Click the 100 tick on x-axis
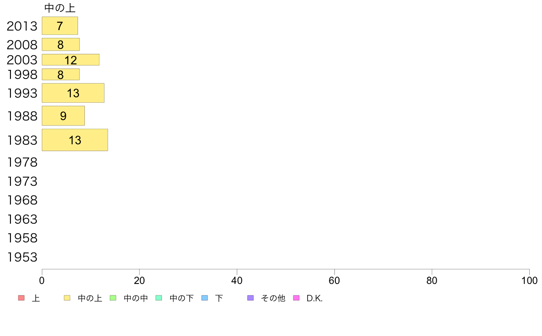 coord(529,280)
